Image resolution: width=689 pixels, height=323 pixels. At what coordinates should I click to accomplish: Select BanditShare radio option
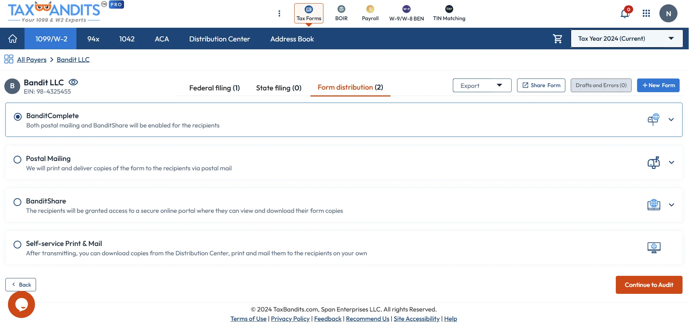pos(17,202)
